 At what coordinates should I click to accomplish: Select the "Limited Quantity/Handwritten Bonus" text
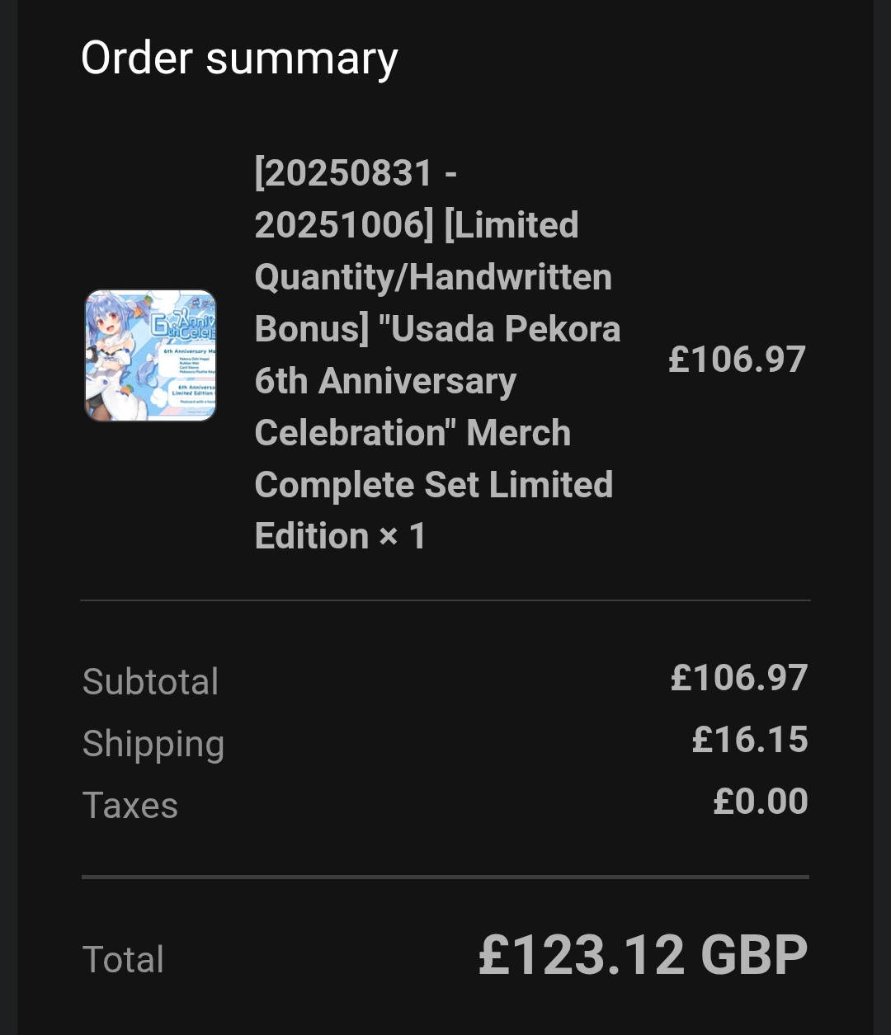point(433,276)
